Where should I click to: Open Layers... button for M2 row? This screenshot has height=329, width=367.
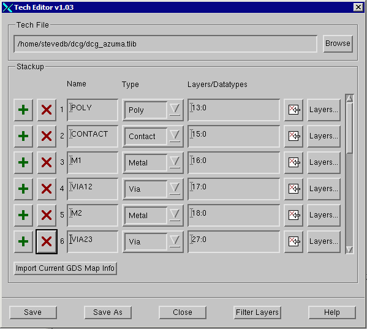(x=323, y=215)
